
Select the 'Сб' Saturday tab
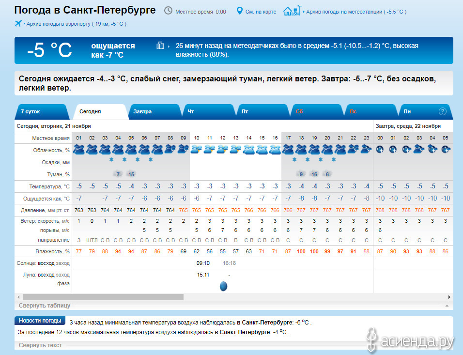(299, 111)
